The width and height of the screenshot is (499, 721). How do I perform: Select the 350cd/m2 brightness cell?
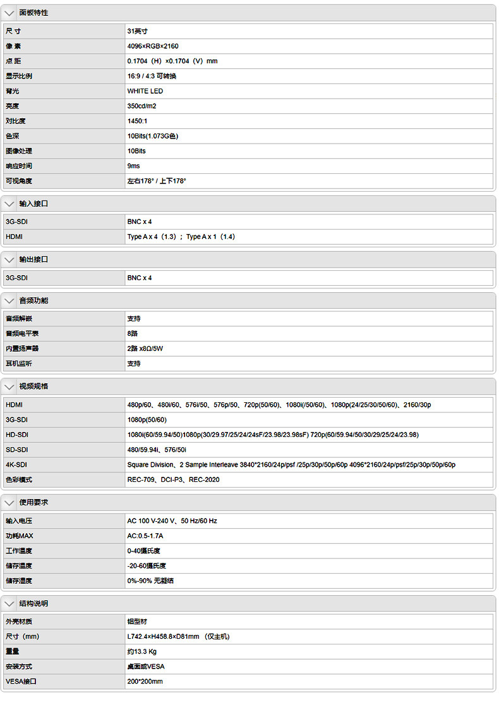click(x=141, y=106)
